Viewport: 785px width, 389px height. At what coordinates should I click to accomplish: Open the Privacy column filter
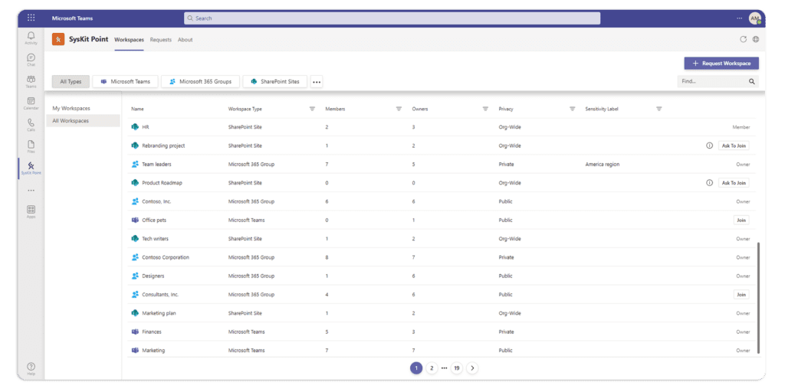[x=572, y=109]
